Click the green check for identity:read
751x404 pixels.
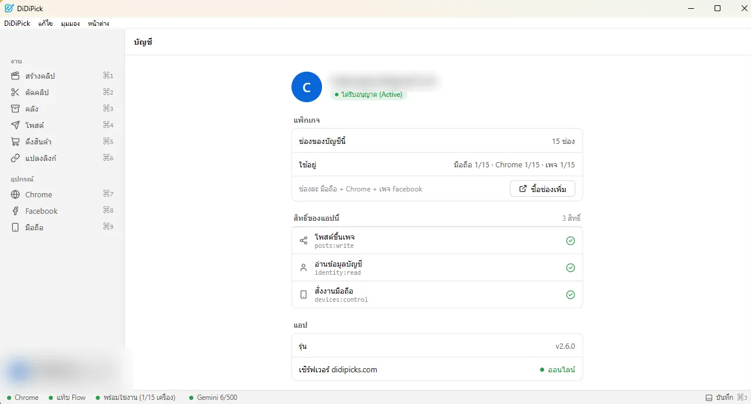coord(570,268)
